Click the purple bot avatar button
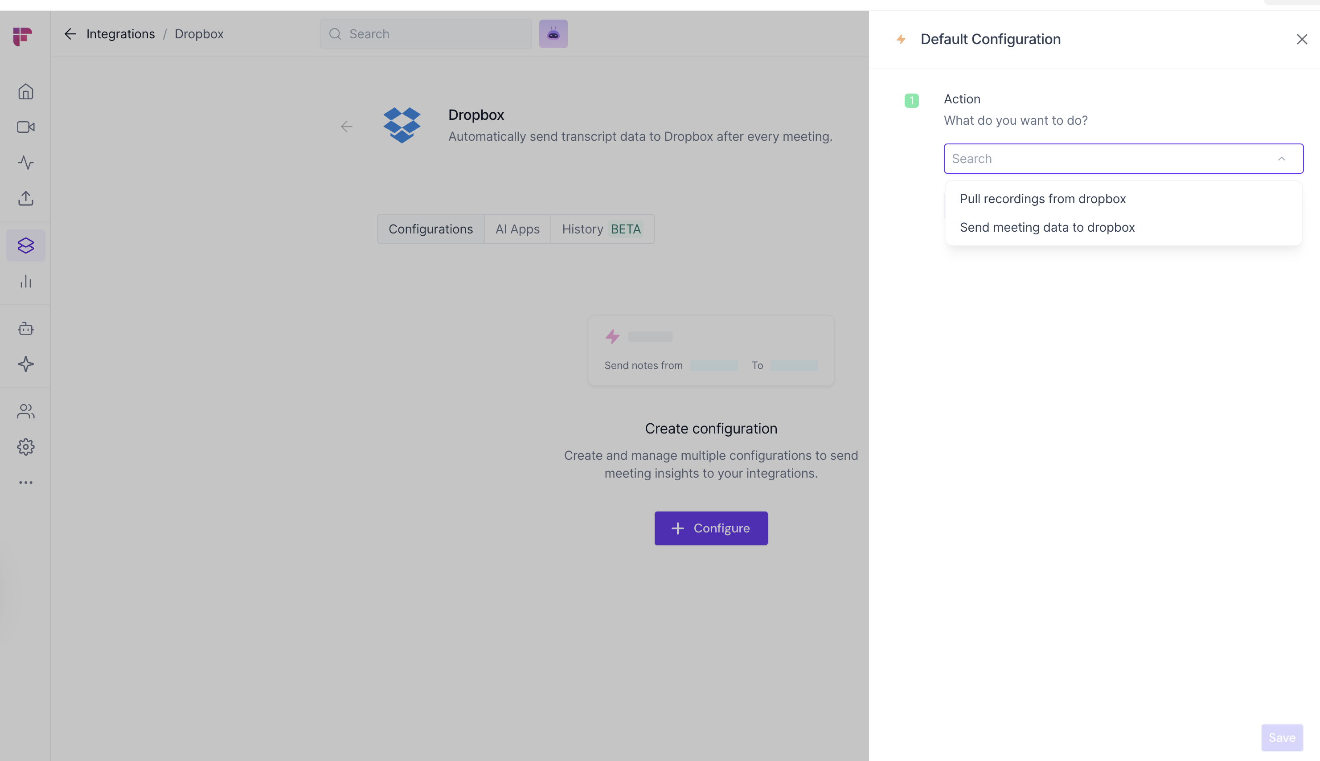1320x761 pixels. pos(553,34)
